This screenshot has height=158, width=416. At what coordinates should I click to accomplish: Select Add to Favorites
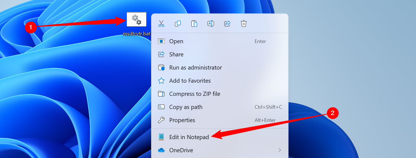220,81
